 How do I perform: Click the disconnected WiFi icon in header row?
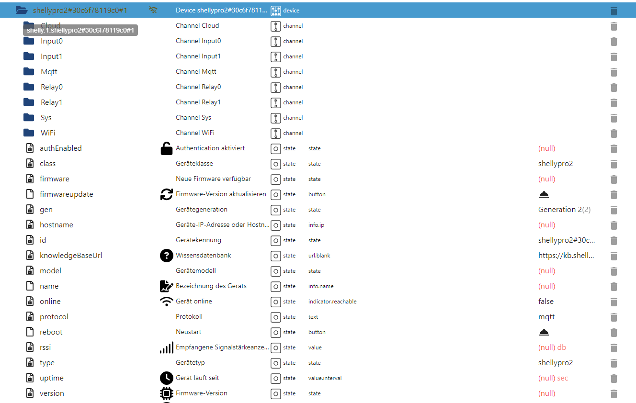click(153, 10)
